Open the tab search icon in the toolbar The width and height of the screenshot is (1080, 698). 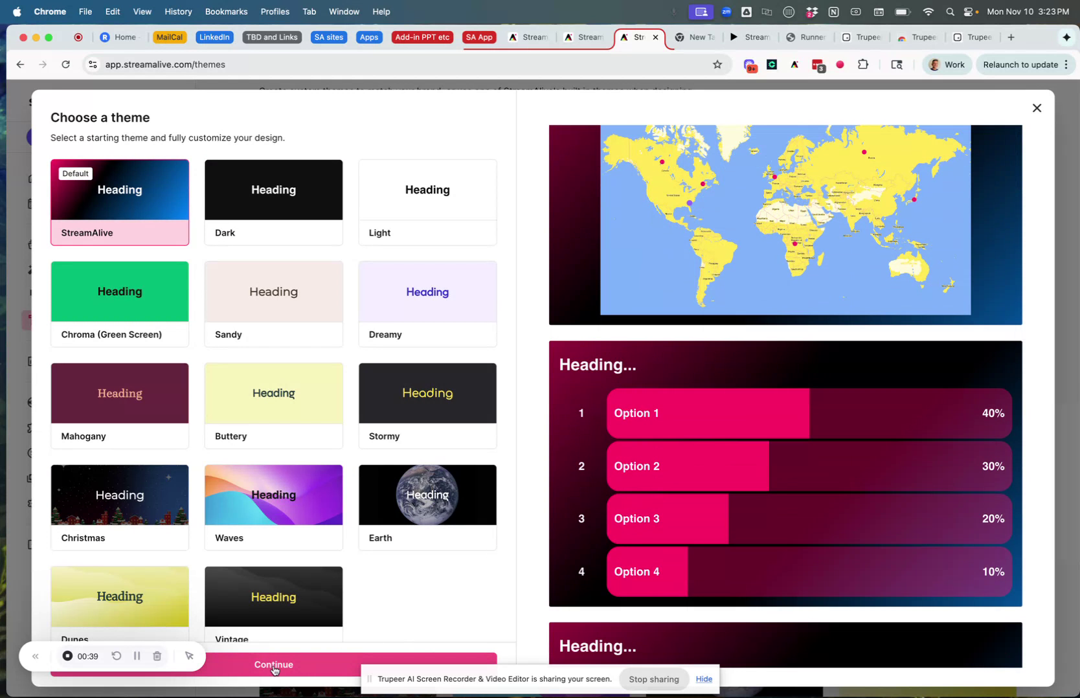point(897,64)
